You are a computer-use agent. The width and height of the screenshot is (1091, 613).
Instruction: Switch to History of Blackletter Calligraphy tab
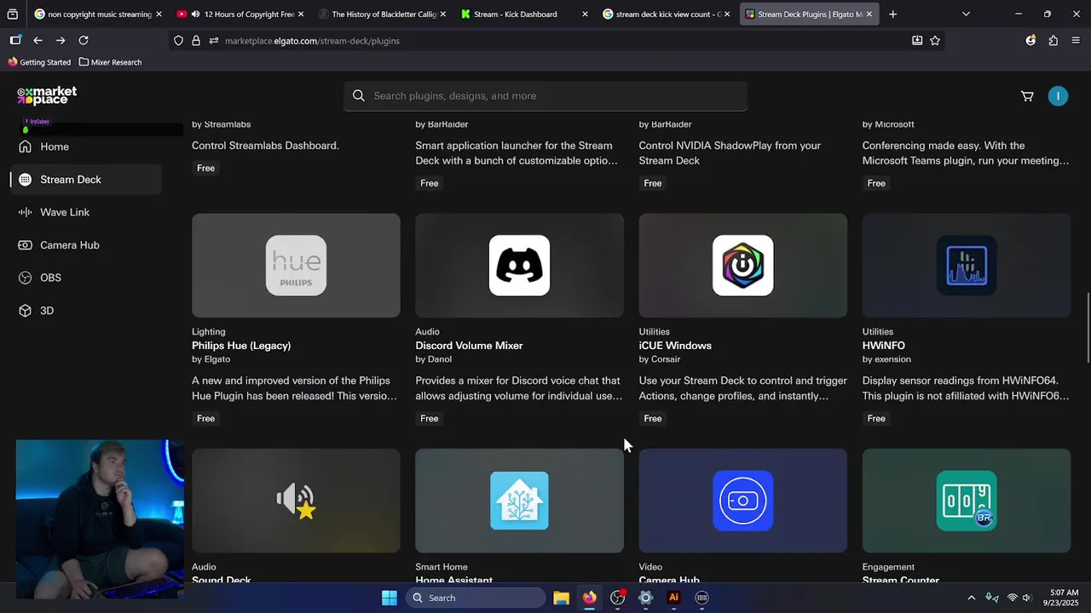(x=383, y=14)
